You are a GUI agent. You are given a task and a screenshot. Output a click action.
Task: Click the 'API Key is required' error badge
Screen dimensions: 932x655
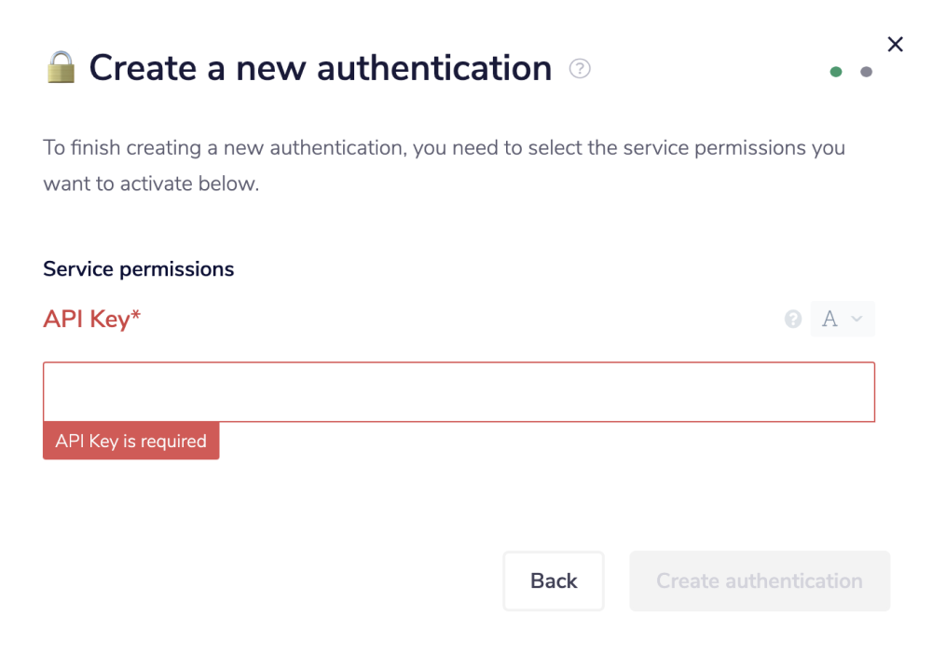click(130, 441)
